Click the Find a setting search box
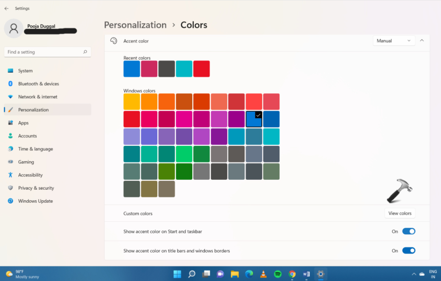The image size is (441, 281). point(43,52)
